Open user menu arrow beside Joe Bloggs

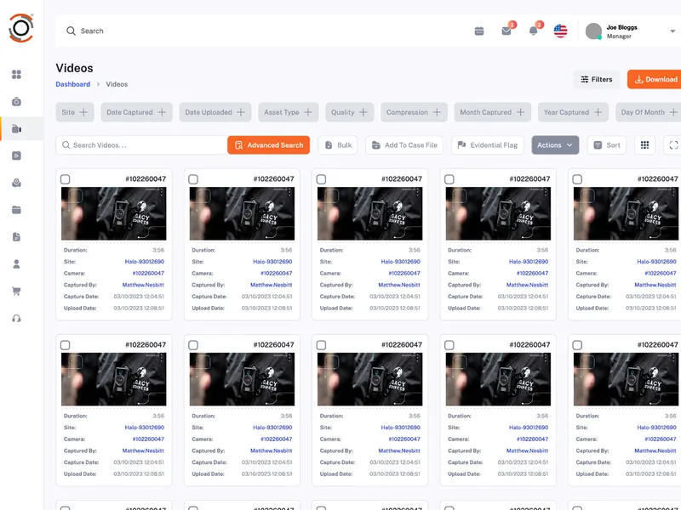(672, 31)
